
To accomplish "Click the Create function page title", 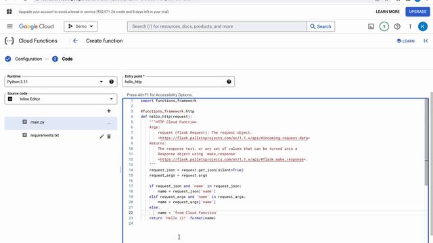I will point(104,40).
